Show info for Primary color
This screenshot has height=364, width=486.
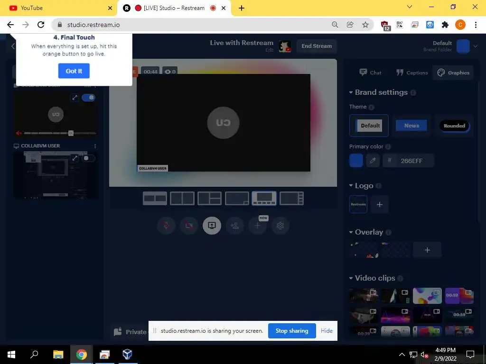click(388, 147)
